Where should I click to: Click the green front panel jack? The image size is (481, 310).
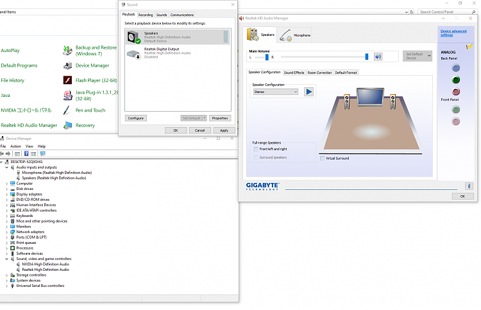coord(456,110)
